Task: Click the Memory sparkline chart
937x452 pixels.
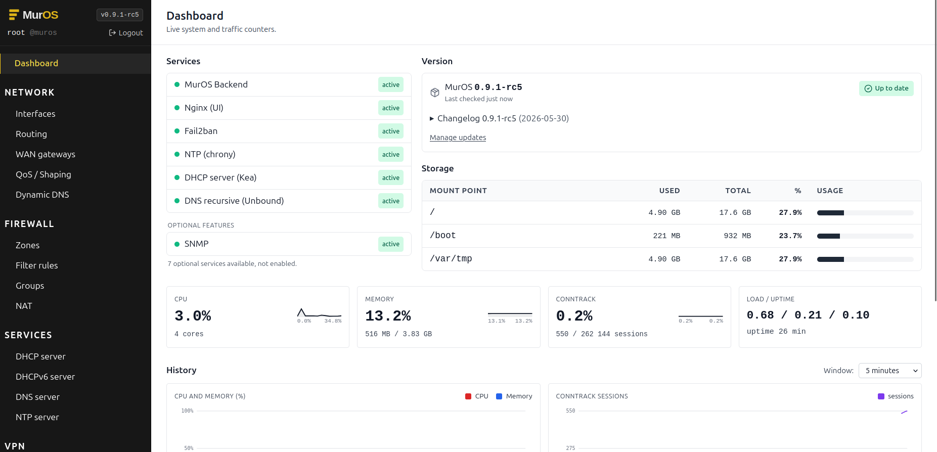Action: pyautogui.click(x=510, y=314)
